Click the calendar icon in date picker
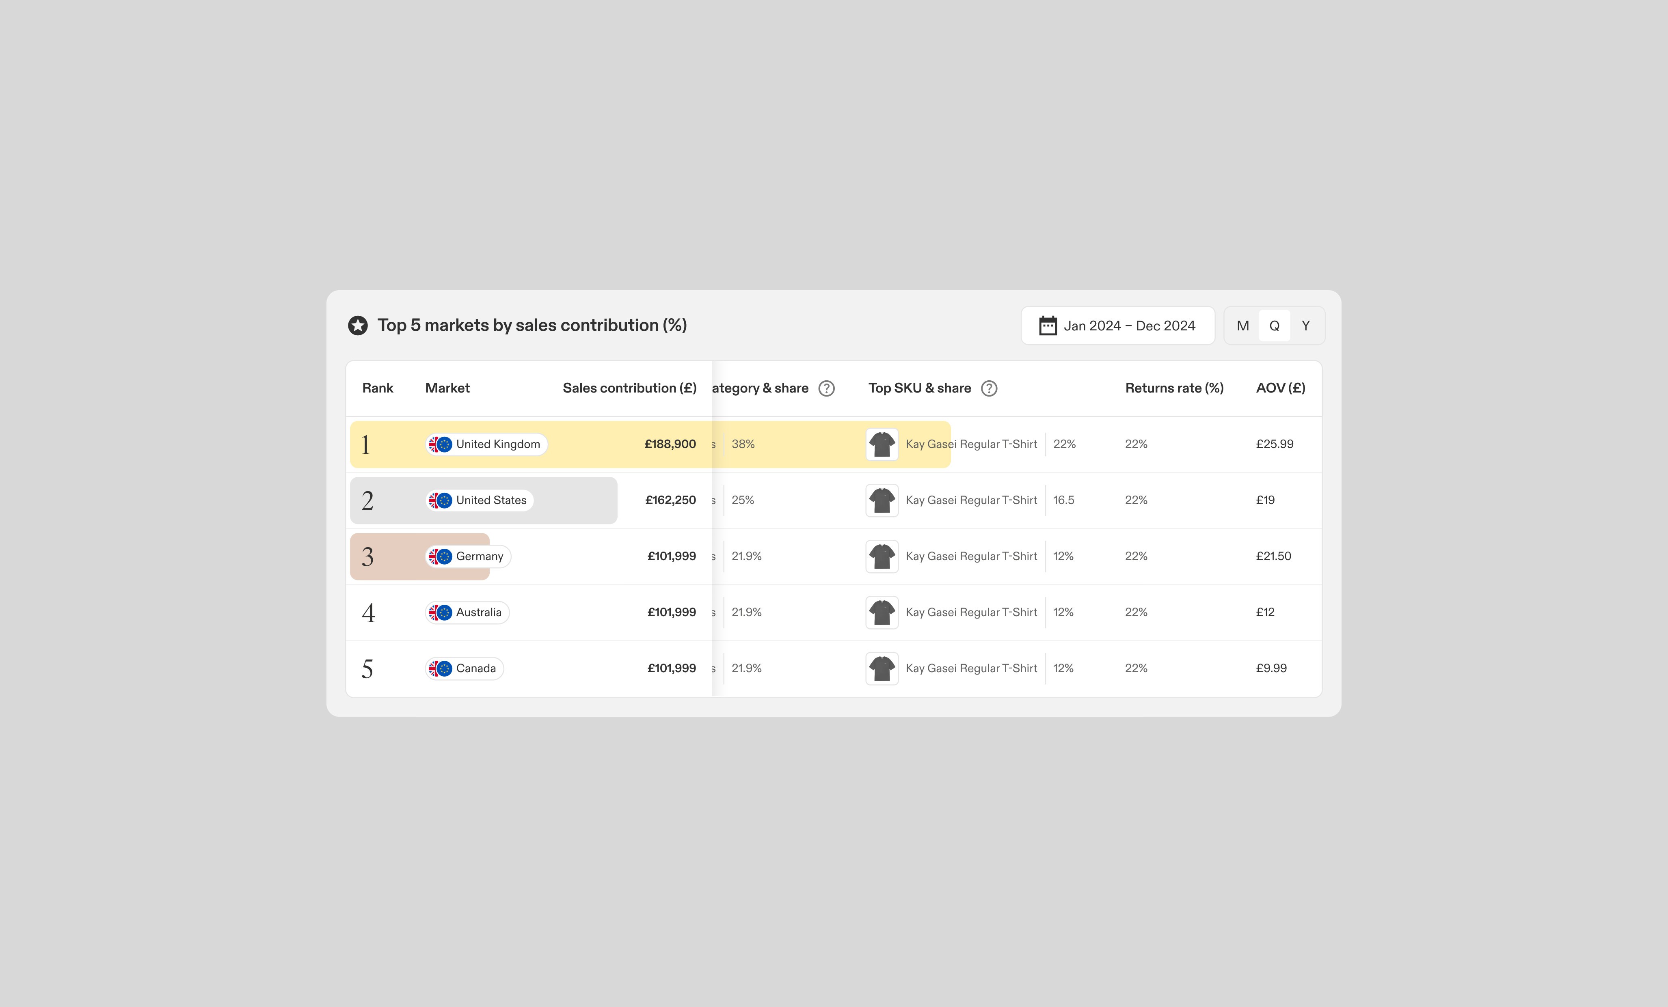The width and height of the screenshot is (1668, 1007). pyautogui.click(x=1047, y=326)
